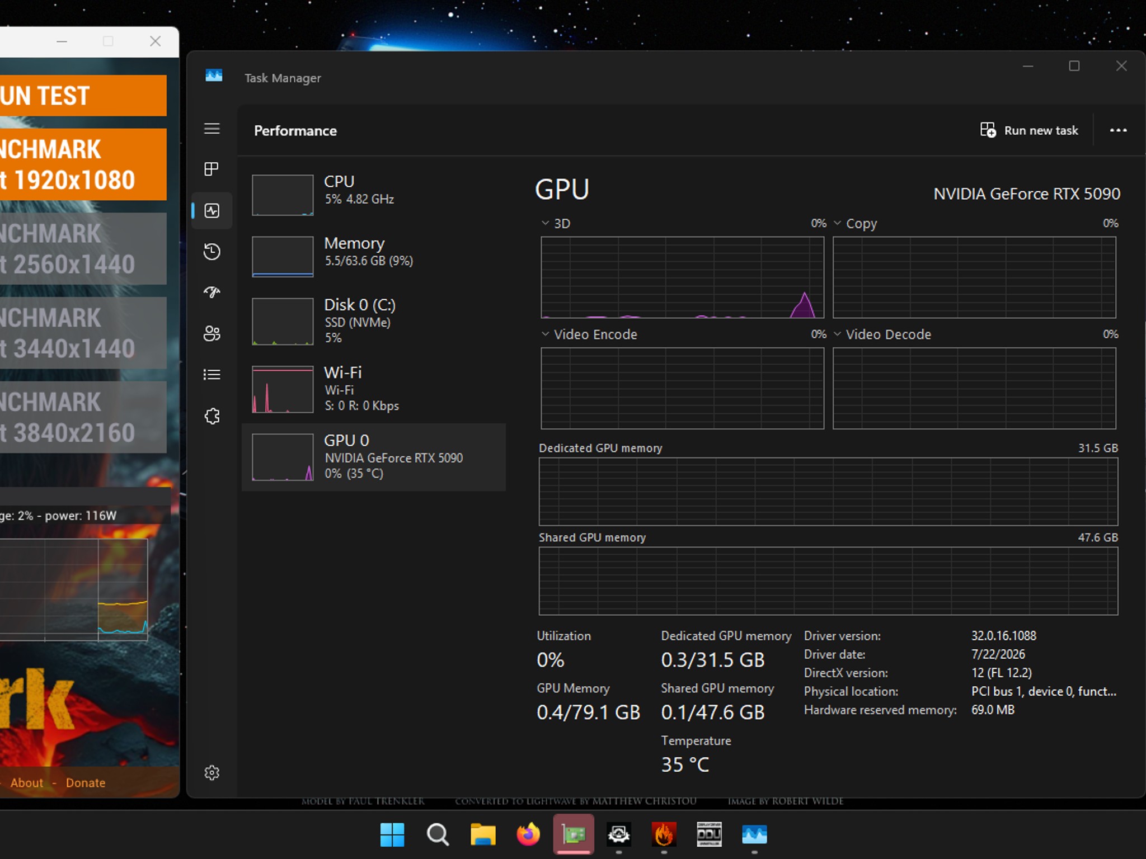Open Task Manager settings gear
This screenshot has height=859, width=1146.
point(212,772)
